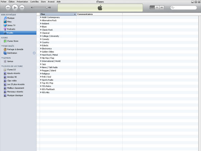Select the Musique library icon
The width and height of the screenshot is (201, 151).
click(x=5, y=18)
